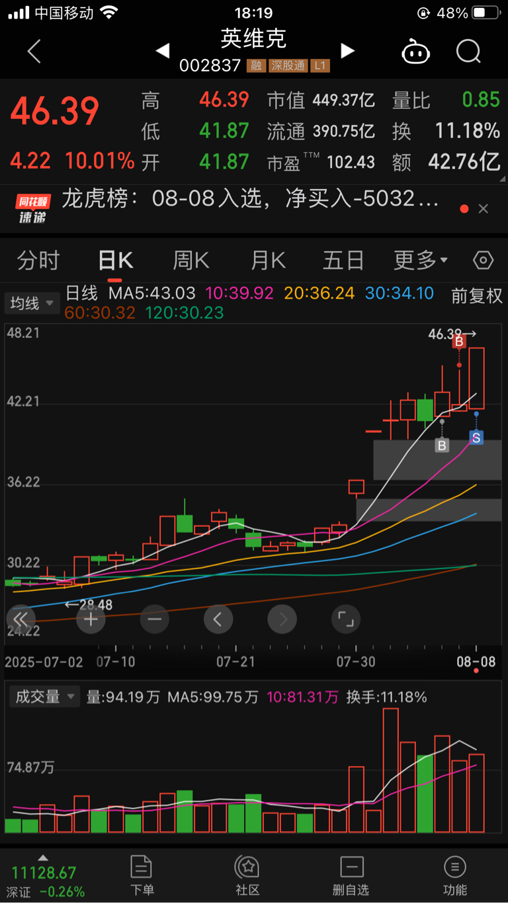
Task: Zoom in the K-line chart with plus
Action: pyautogui.click(x=91, y=619)
